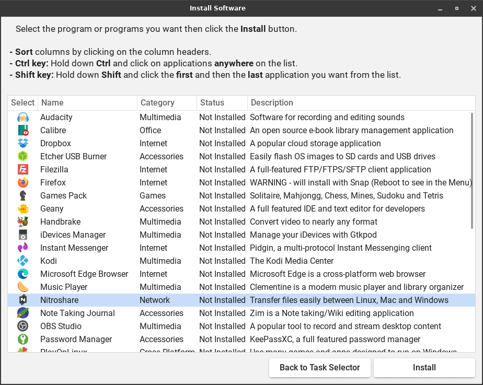Click the Select column header
The image size is (483, 385).
click(x=23, y=103)
